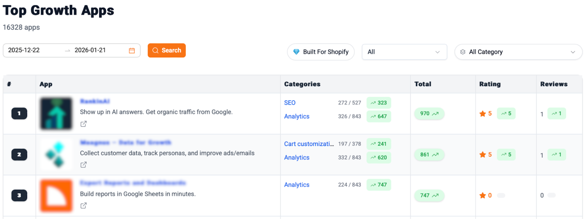
Task: Open external link icon for rank 3 app
Action: pyautogui.click(x=84, y=205)
